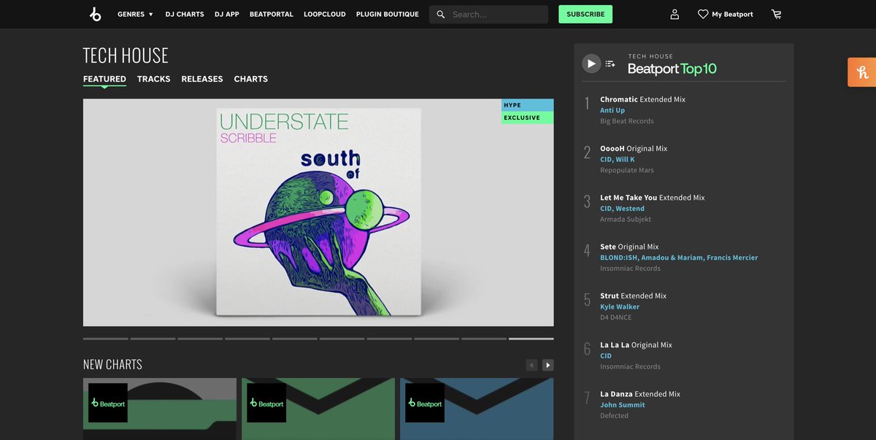The image size is (876, 440).
Task: Click the previous arrow on New Charts carousel
Action: [531, 364]
